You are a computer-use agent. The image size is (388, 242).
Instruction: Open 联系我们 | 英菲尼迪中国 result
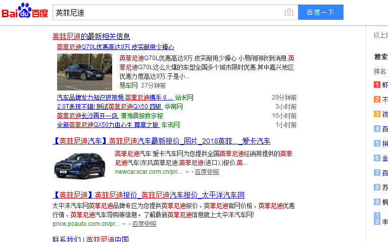coord(90,239)
